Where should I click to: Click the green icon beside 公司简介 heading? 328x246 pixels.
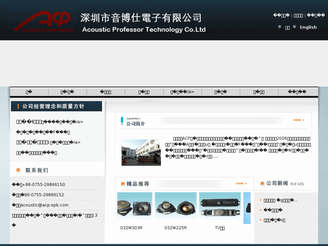tap(122, 120)
